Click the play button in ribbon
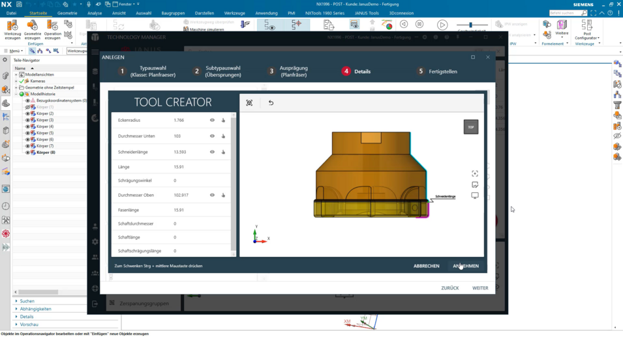Viewport: 623px width, 337px height. 442,25
